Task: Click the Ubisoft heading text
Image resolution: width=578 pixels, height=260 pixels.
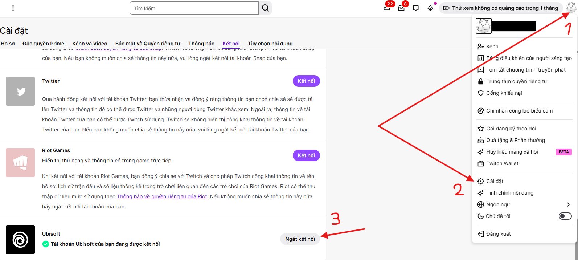Action: pos(51,234)
